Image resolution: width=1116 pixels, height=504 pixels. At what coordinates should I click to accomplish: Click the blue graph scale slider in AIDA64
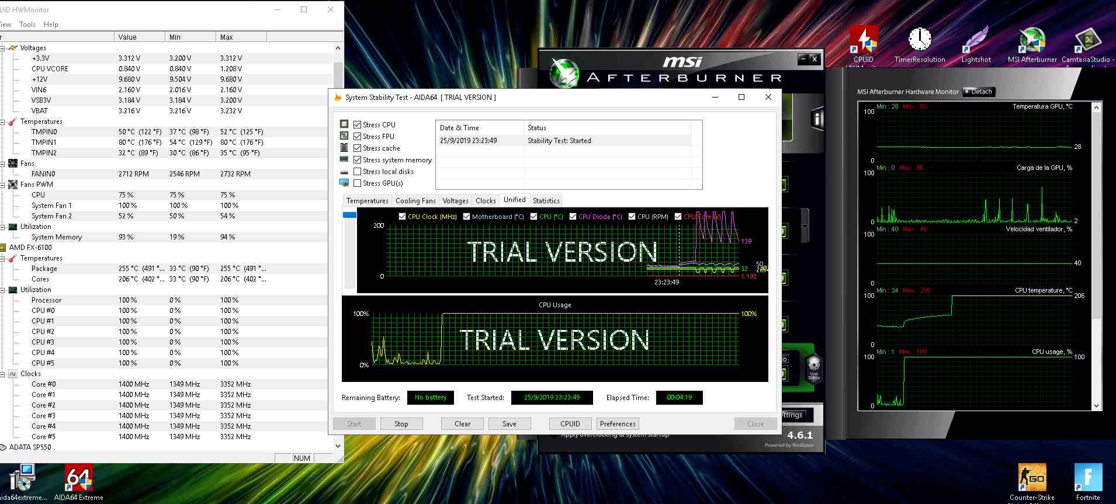pyautogui.click(x=349, y=215)
